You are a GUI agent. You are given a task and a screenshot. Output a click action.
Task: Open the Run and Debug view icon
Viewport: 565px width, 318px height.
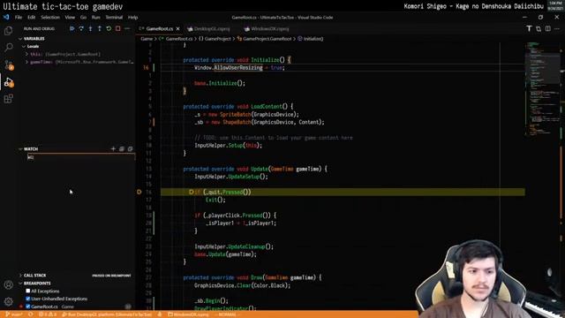coord(8,82)
